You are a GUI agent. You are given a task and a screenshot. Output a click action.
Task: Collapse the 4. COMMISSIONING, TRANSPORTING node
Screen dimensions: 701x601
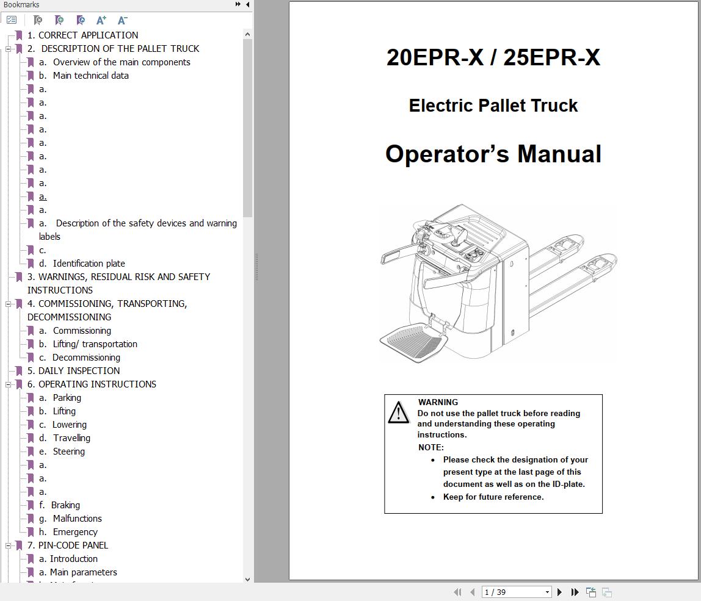8,304
